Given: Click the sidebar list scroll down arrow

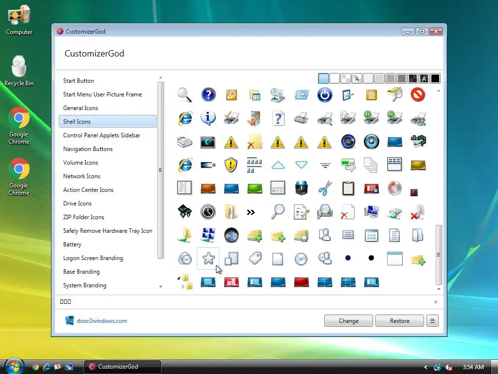Looking at the screenshot, I should tap(160, 286).
